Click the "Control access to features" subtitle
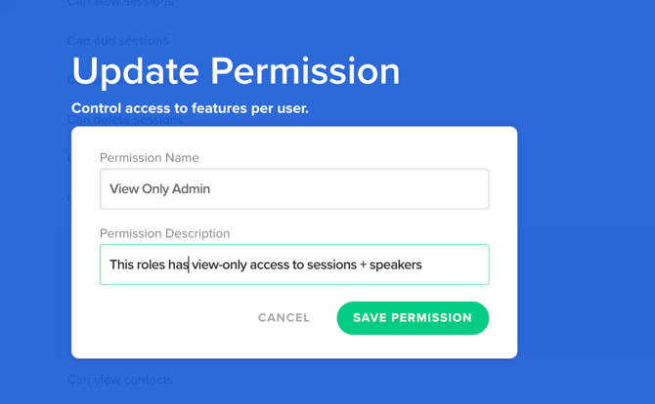The image size is (655, 404). pyautogui.click(x=190, y=108)
